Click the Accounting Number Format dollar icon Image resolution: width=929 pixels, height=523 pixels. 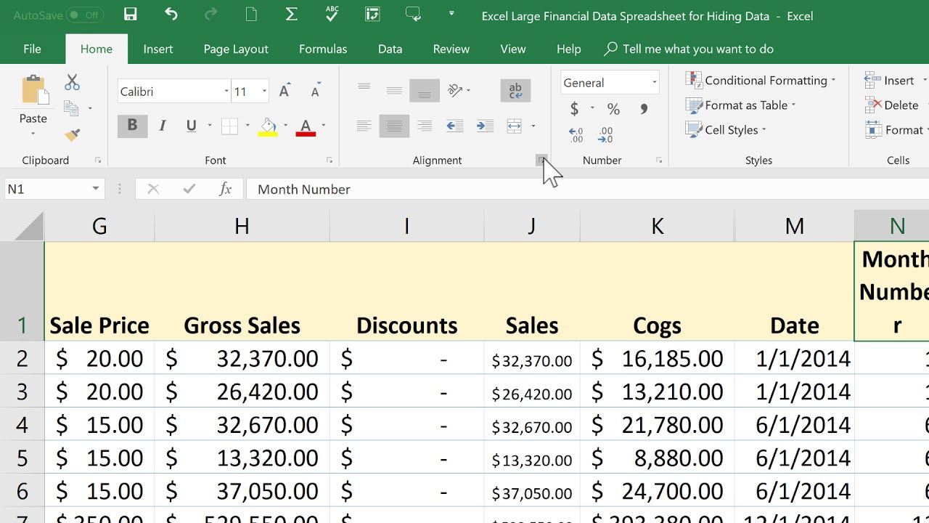[574, 110]
